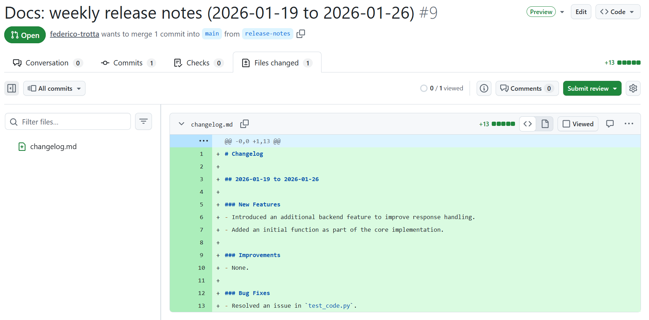The height and width of the screenshot is (320, 649).
Task: Switch to the source diff view
Action: point(528,124)
